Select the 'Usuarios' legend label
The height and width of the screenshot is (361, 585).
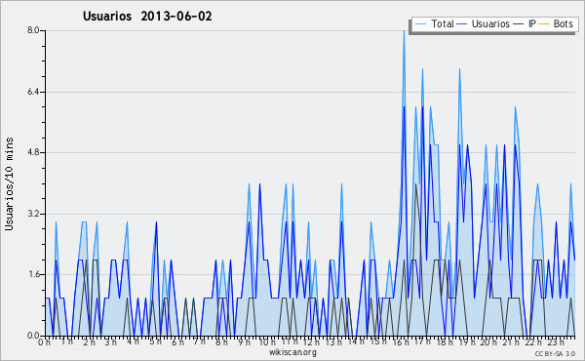[490, 23]
